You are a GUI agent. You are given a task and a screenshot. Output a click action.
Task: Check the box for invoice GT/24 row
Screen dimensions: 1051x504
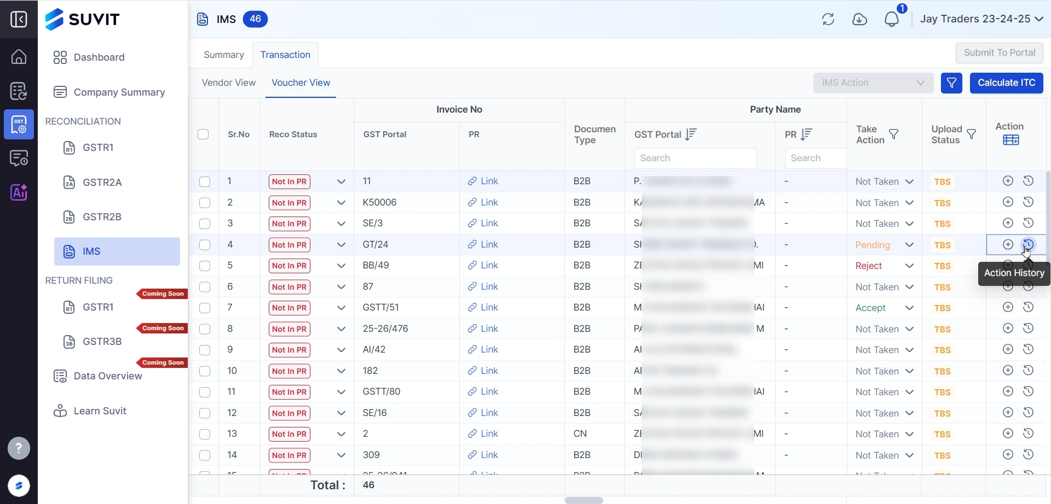point(205,245)
